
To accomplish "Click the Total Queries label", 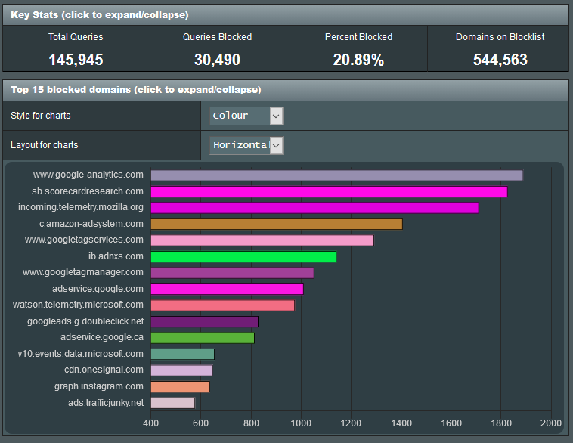I will click(x=76, y=37).
